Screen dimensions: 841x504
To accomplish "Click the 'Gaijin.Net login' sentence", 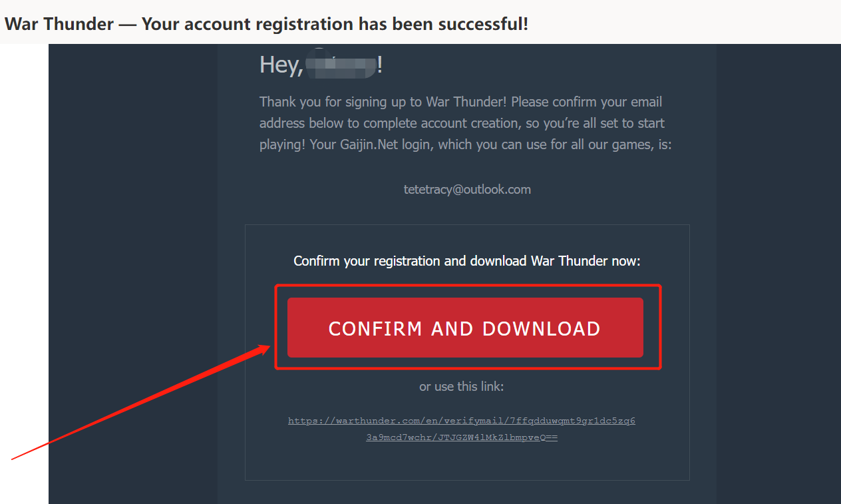I will coord(490,144).
